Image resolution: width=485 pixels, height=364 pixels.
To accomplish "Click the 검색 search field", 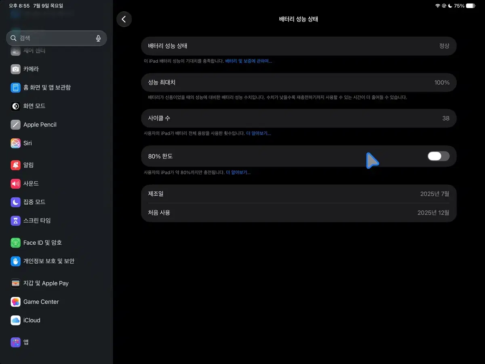I will (x=56, y=38).
